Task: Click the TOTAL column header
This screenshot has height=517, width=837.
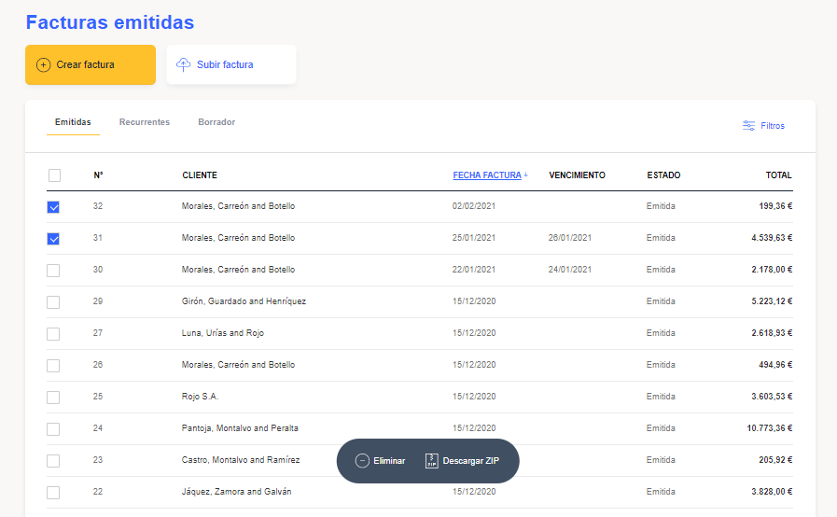Action: 779,175
